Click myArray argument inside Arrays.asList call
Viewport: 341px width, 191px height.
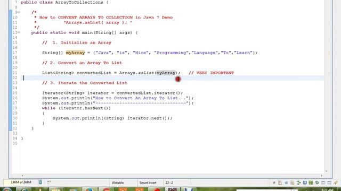(x=166, y=73)
